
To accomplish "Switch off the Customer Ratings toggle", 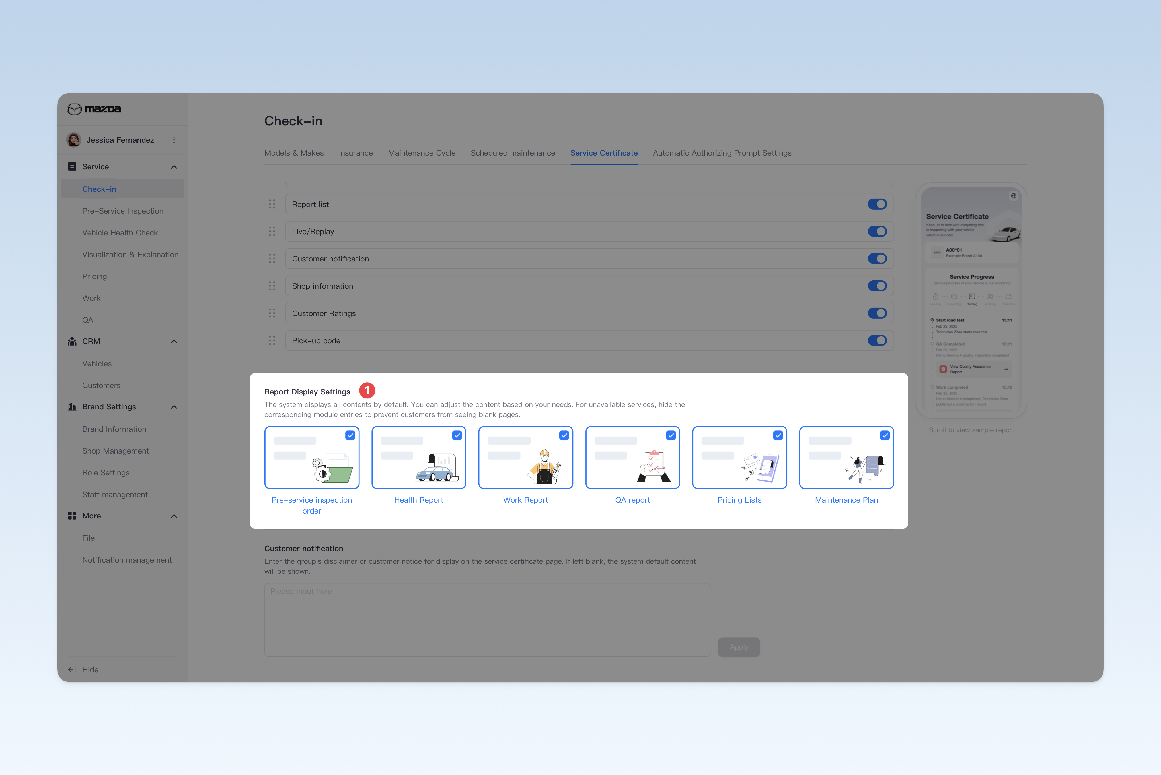I will click(877, 313).
